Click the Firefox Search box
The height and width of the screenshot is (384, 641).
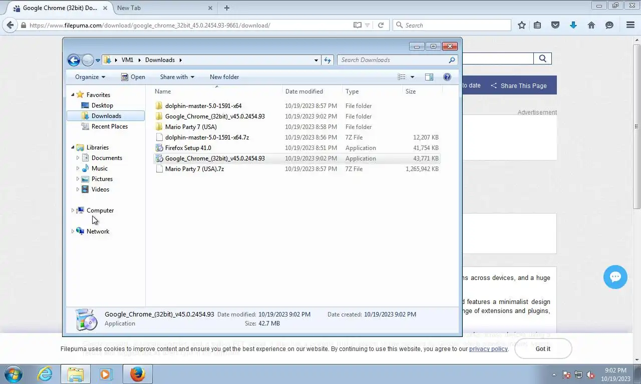tap(452, 25)
